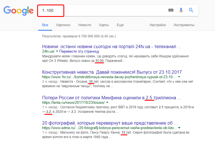215x144 pixels.
Task: Click Перевести эту страницу link
Action: pos(79,51)
